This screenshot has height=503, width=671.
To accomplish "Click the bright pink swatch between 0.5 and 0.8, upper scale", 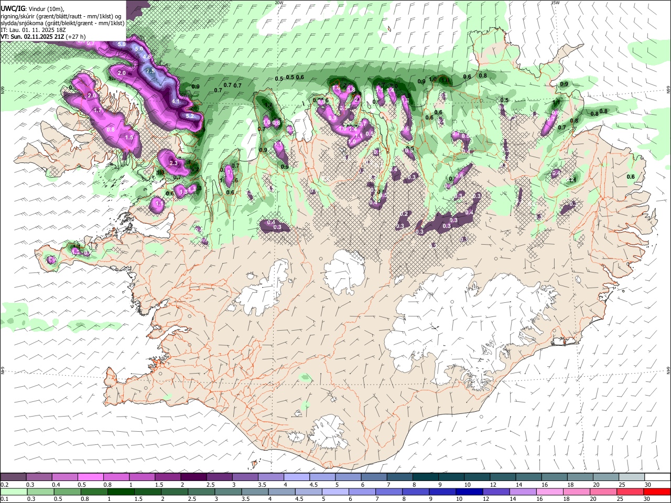I will click(x=90, y=477).
